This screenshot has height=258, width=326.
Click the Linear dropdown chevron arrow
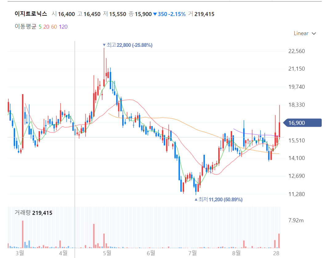[314, 34]
